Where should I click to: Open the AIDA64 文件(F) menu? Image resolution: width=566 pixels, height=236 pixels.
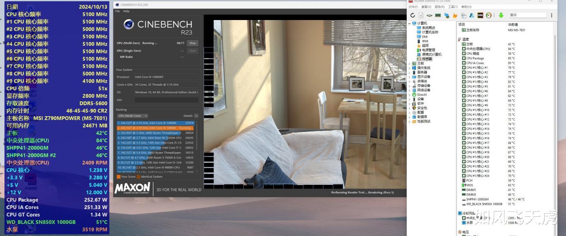tap(413, 7)
